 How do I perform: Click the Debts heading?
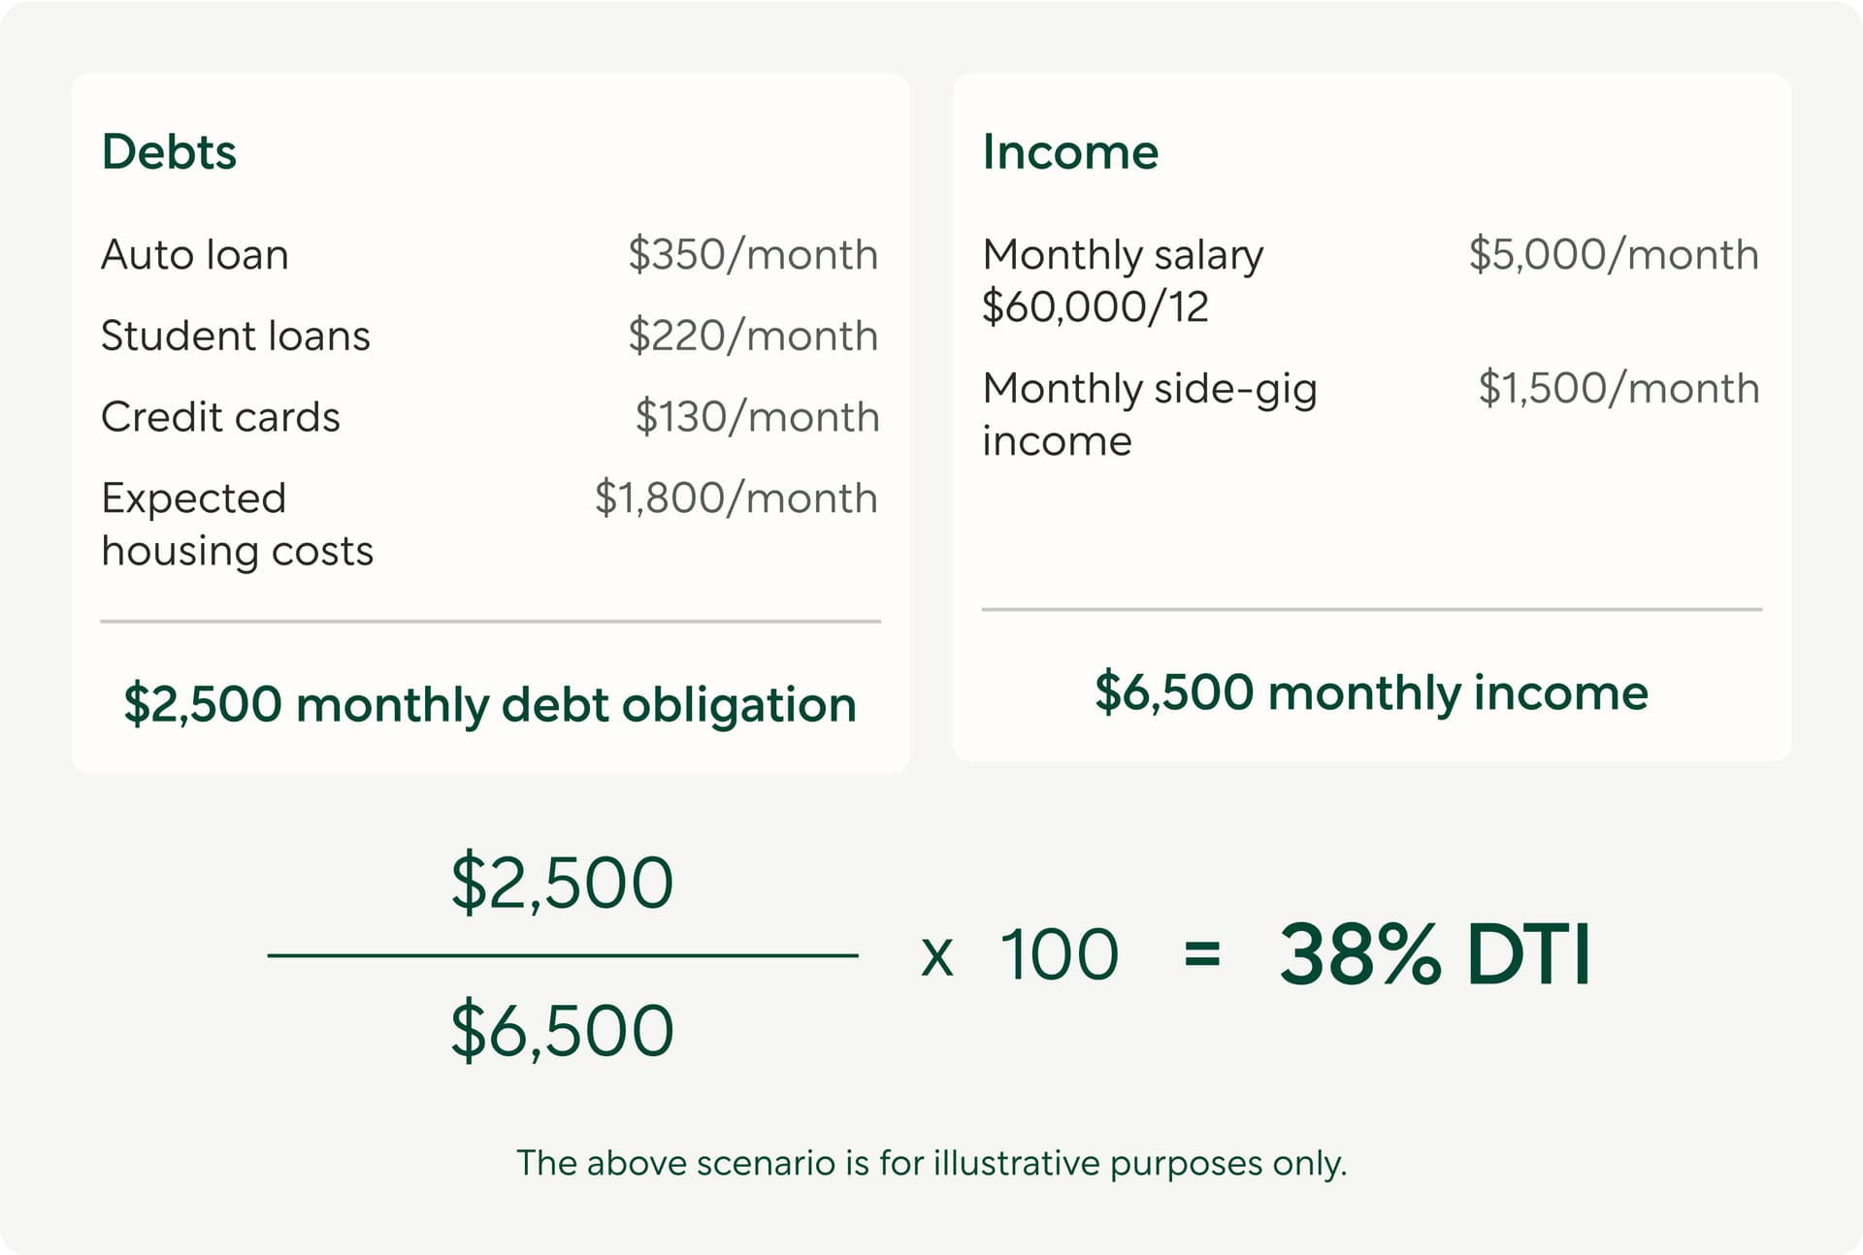169,152
